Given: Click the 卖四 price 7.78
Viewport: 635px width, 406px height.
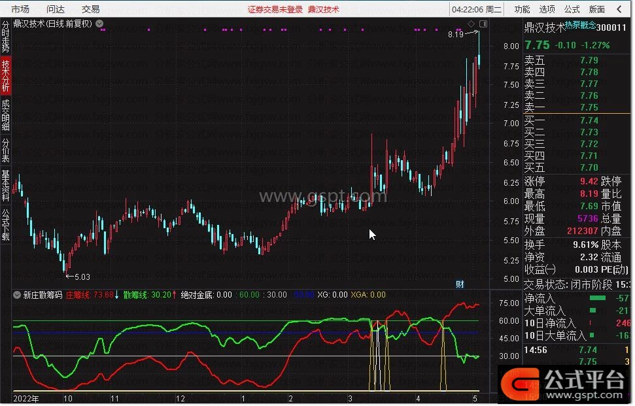Looking at the screenshot, I should tap(589, 72).
